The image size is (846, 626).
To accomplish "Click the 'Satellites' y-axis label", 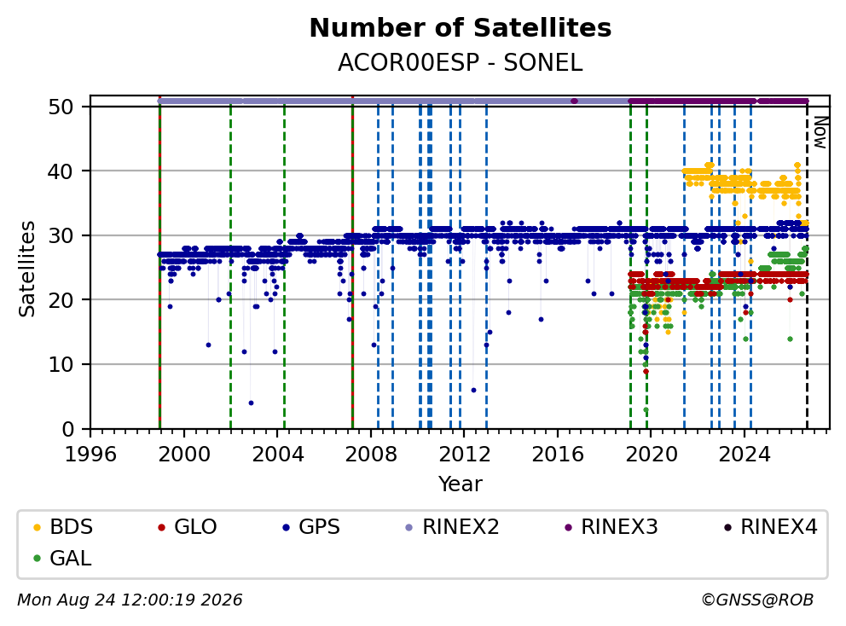I will (26, 269).
